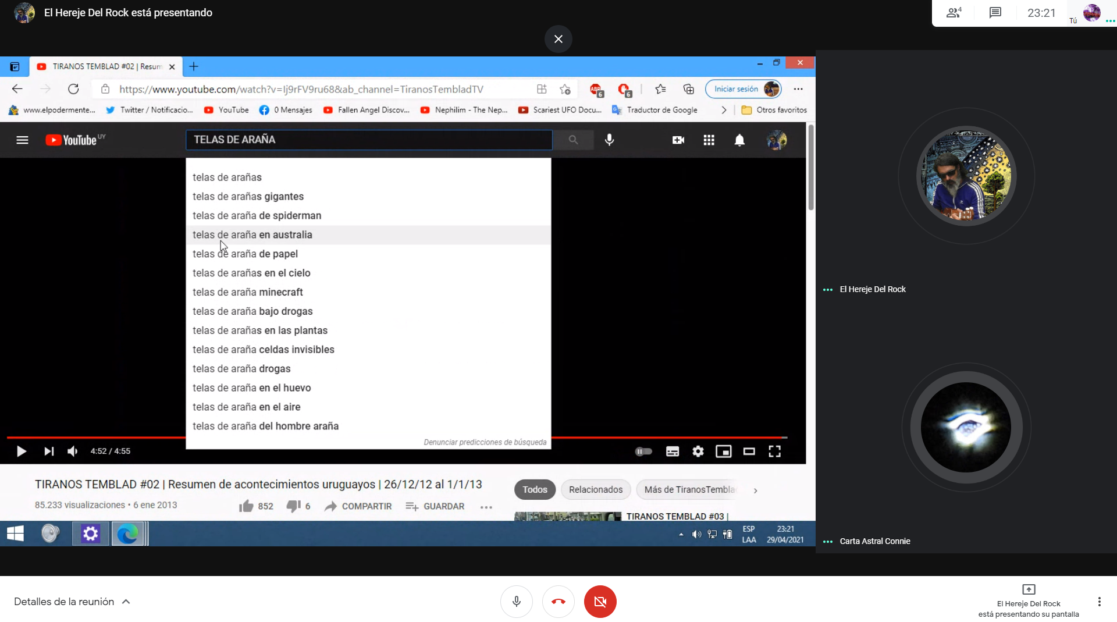Click Microsoft Edge in the taskbar
This screenshot has width=1117, height=622.
pos(128,534)
